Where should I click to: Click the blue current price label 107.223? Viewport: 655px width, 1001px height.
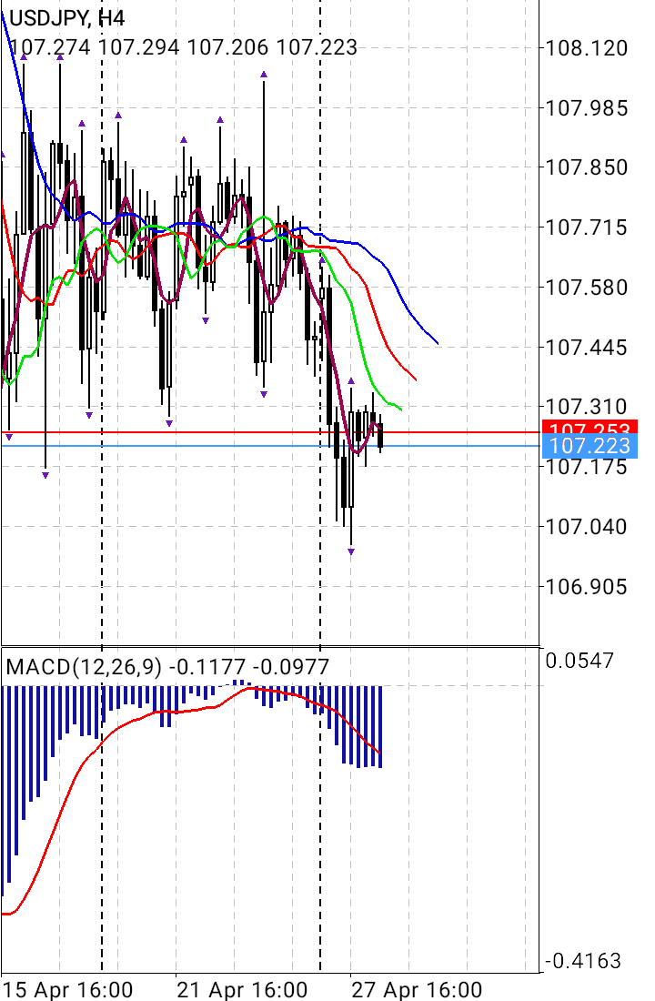[x=589, y=446]
